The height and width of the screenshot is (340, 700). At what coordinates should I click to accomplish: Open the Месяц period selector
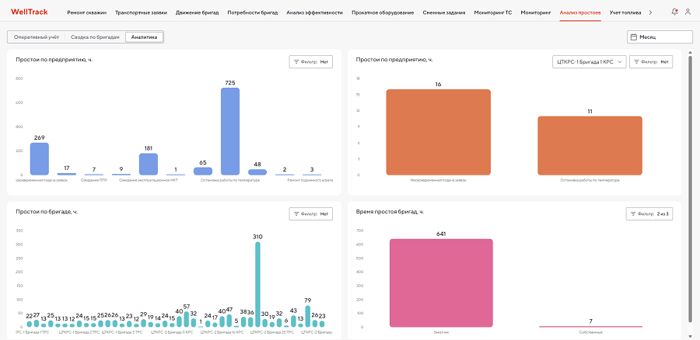tap(660, 36)
